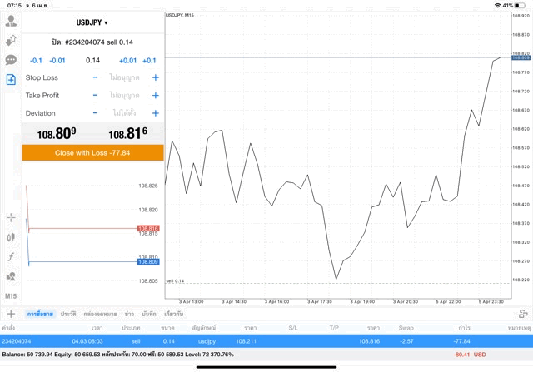533x372 pixels.
Task: Sort by S/L column header
Action: (x=293, y=328)
